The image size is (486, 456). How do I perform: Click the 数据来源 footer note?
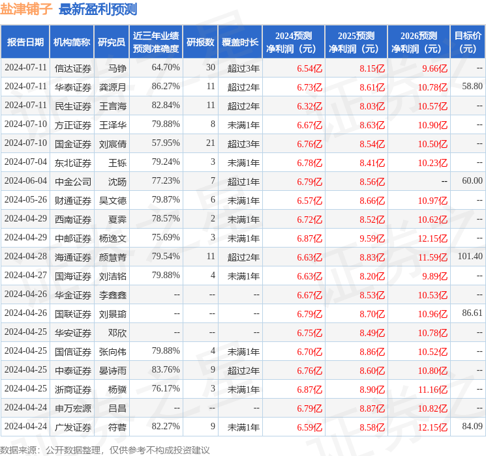pos(105,449)
